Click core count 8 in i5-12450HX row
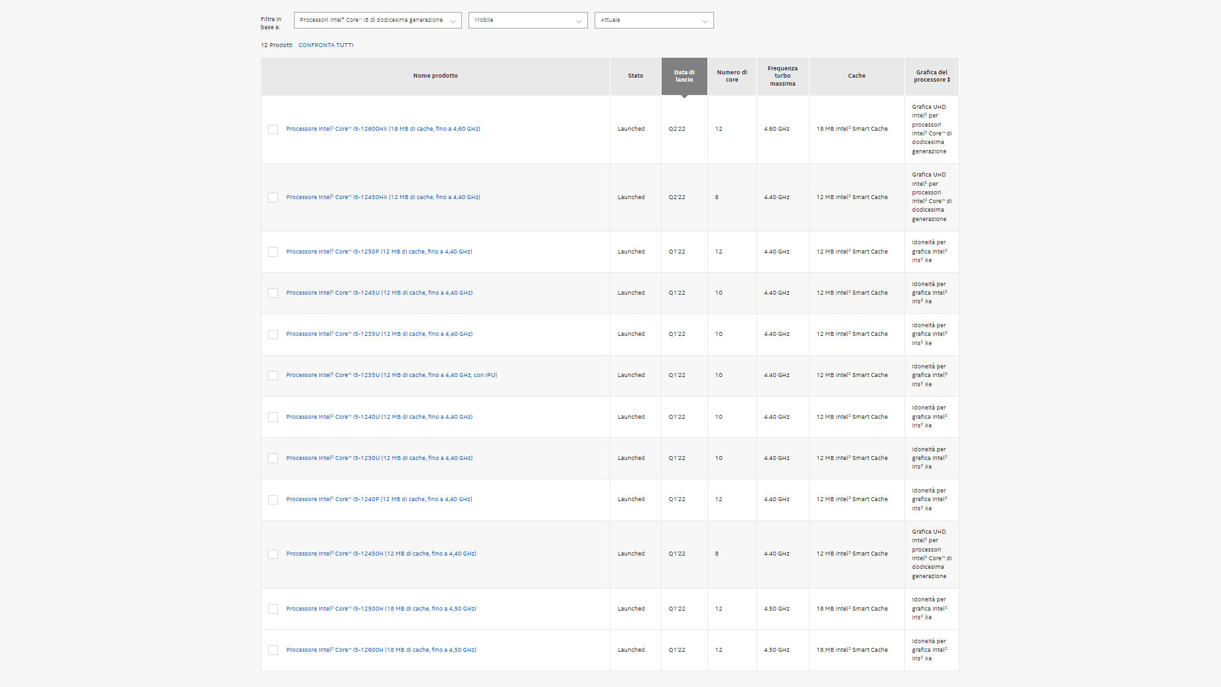The height and width of the screenshot is (687, 1221). pyautogui.click(x=717, y=197)
